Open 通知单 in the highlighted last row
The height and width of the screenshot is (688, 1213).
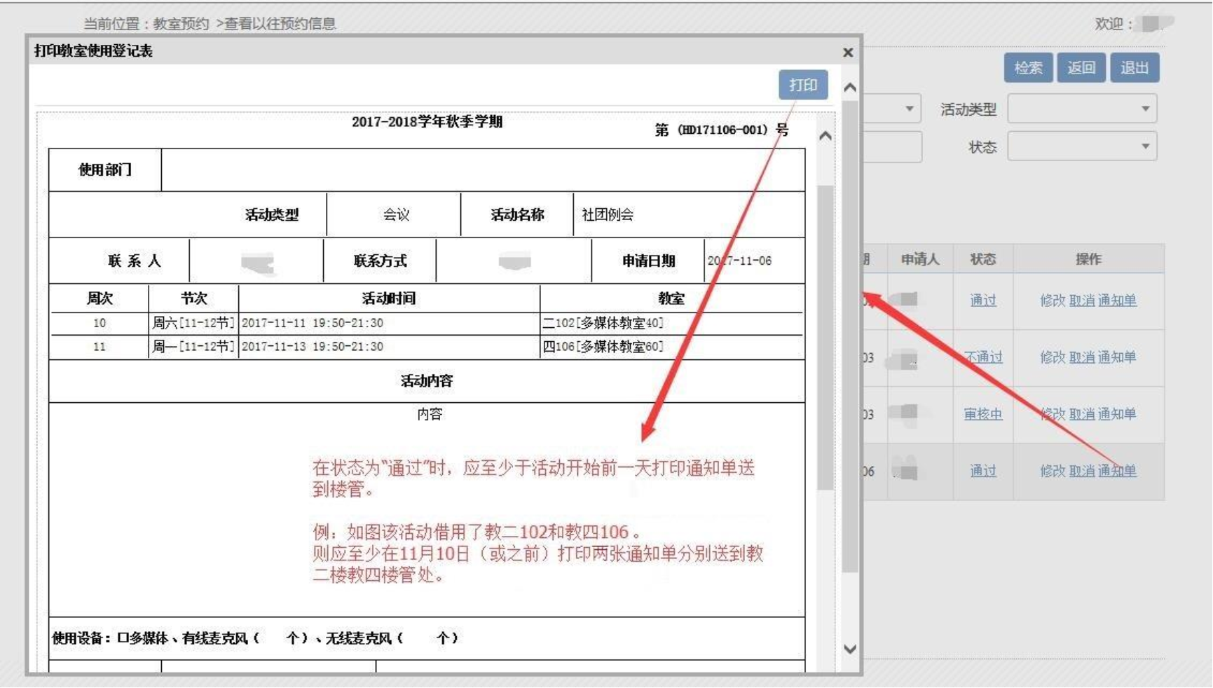pos(1117,471)
